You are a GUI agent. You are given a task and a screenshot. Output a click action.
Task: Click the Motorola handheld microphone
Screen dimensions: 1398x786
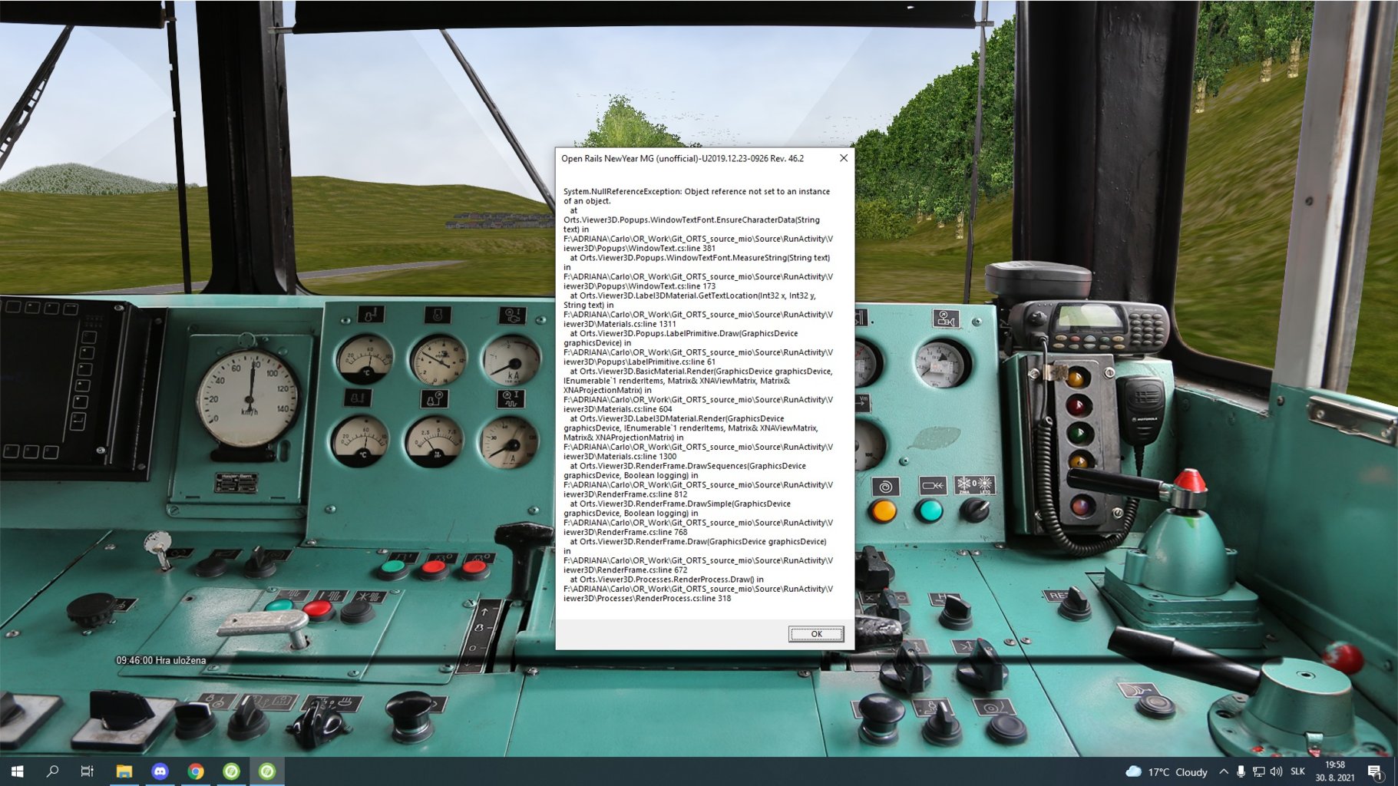click(x=1143, y=411)
